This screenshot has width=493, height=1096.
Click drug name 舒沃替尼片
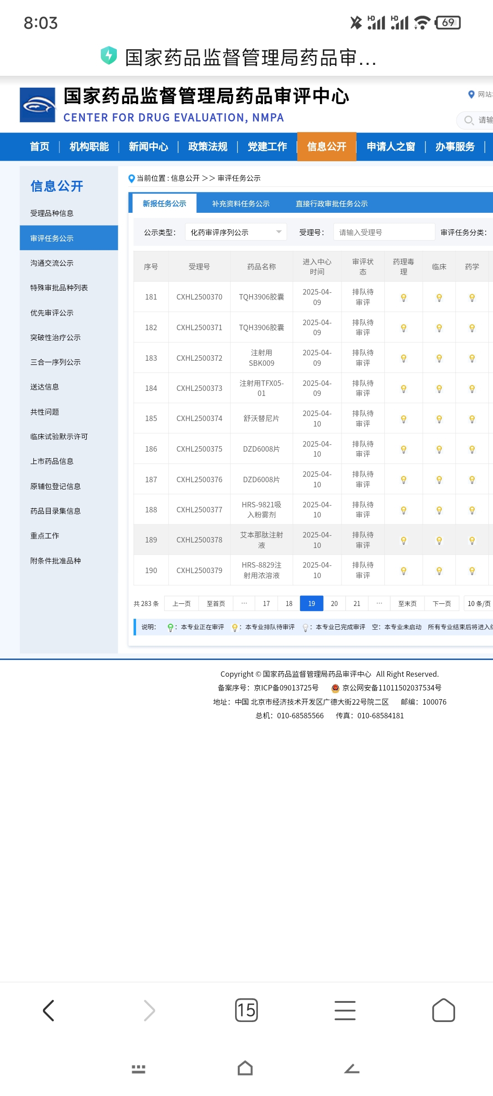pyautogui.click(x=262, y=418)
